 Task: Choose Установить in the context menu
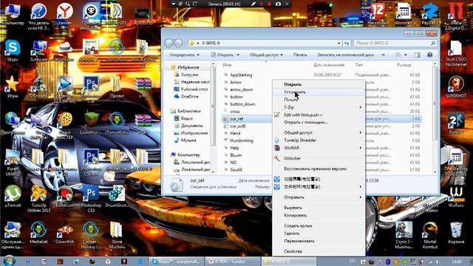[x=319, y=92]
